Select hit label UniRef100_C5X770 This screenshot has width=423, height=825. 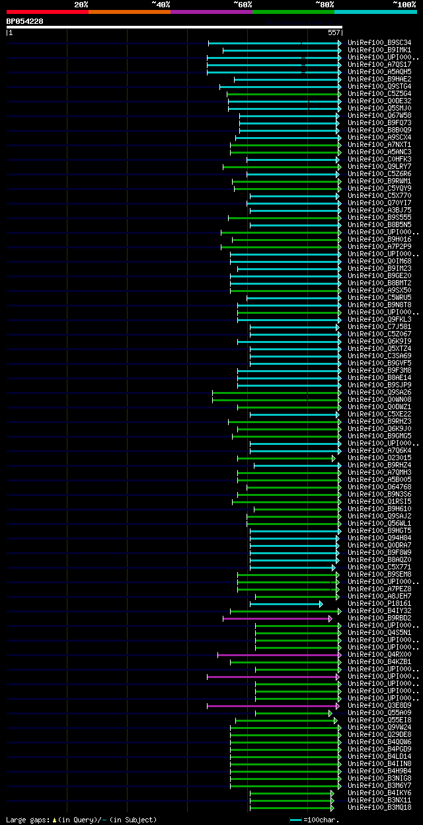[x=379, y=196]
